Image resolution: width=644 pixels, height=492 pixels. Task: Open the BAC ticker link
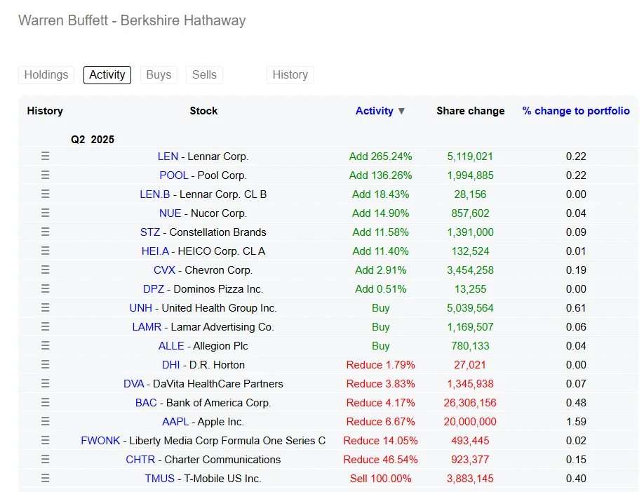pos(146,402)
